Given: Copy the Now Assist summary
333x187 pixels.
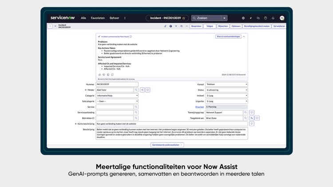Looking at the screenshot, I should 108,74.
